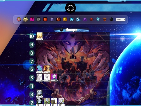Select the level 7 hexagon marker

click(x=32, y=62)
